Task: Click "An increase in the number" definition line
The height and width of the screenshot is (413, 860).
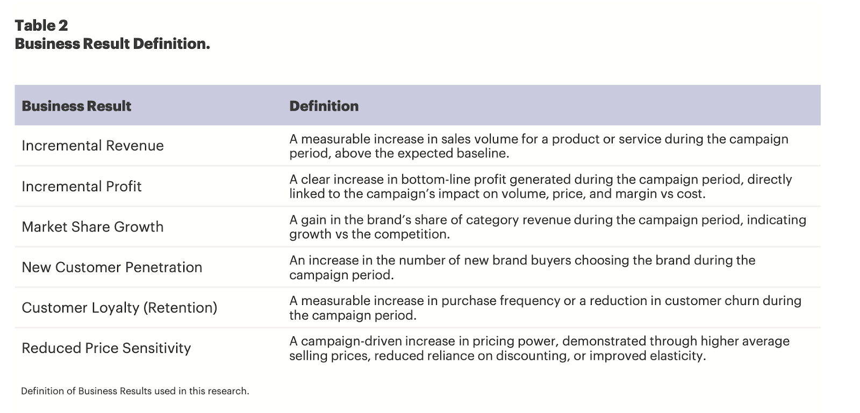Action: click(x=522, y=260)
